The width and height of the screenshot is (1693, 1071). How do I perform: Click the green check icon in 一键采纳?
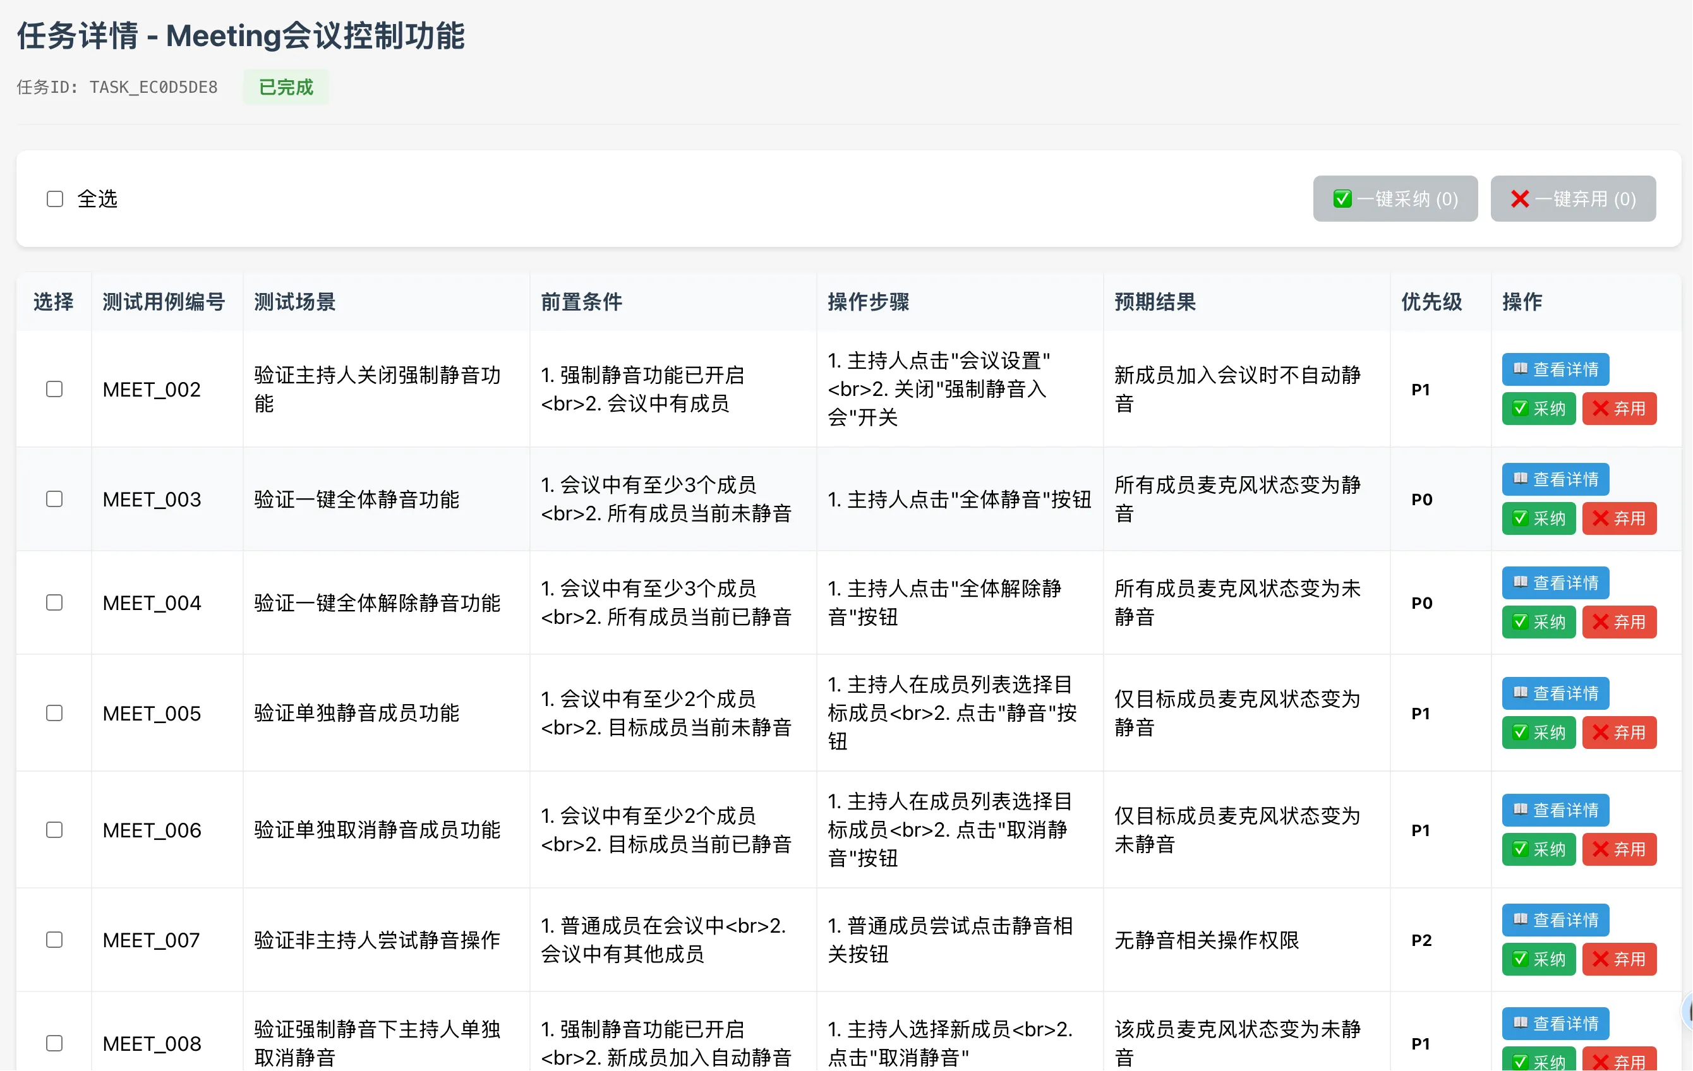coord(1342,199)
